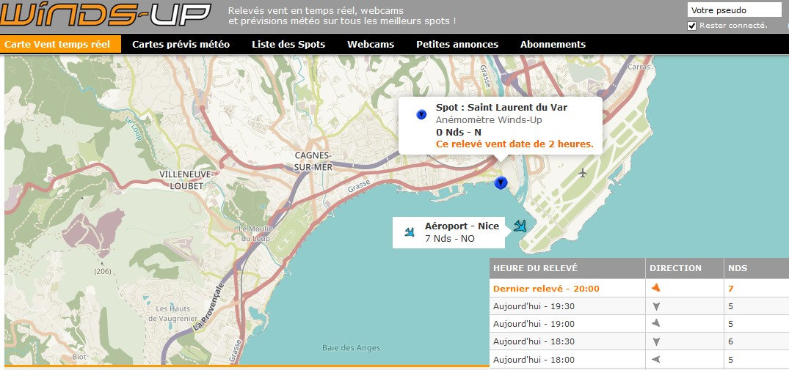
Task: Toggle the Rester connecté checkbox
Action: click(x=692, y=26)
